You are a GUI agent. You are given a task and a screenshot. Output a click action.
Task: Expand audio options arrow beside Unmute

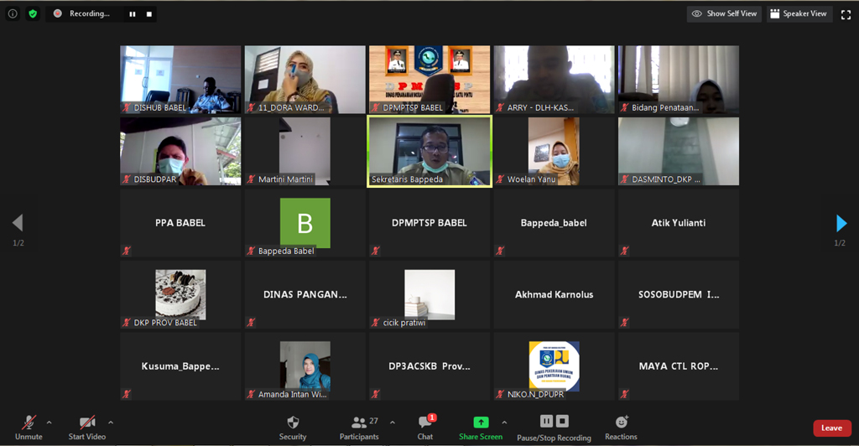(x=49, y=423)
